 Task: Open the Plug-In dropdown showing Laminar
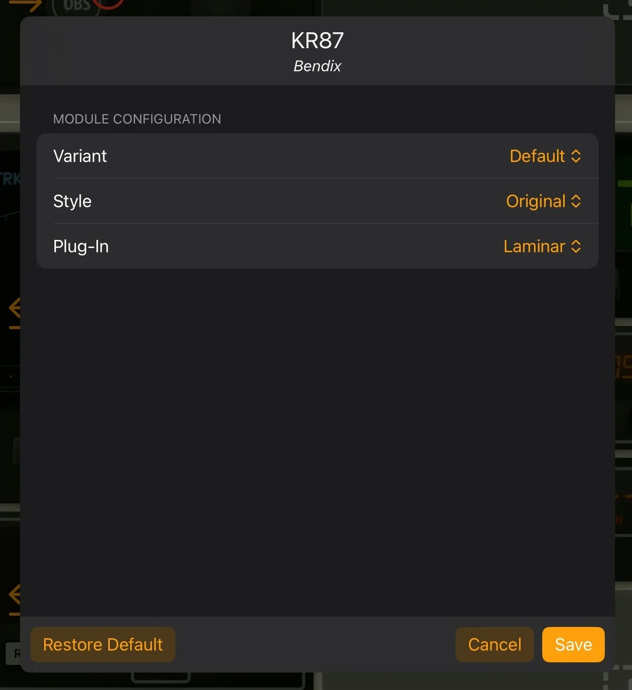tap(542, 246)
